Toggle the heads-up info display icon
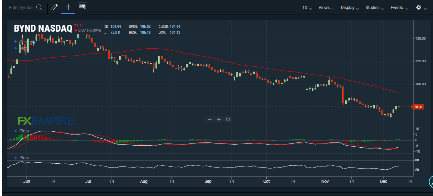 [x=82, y=7]
